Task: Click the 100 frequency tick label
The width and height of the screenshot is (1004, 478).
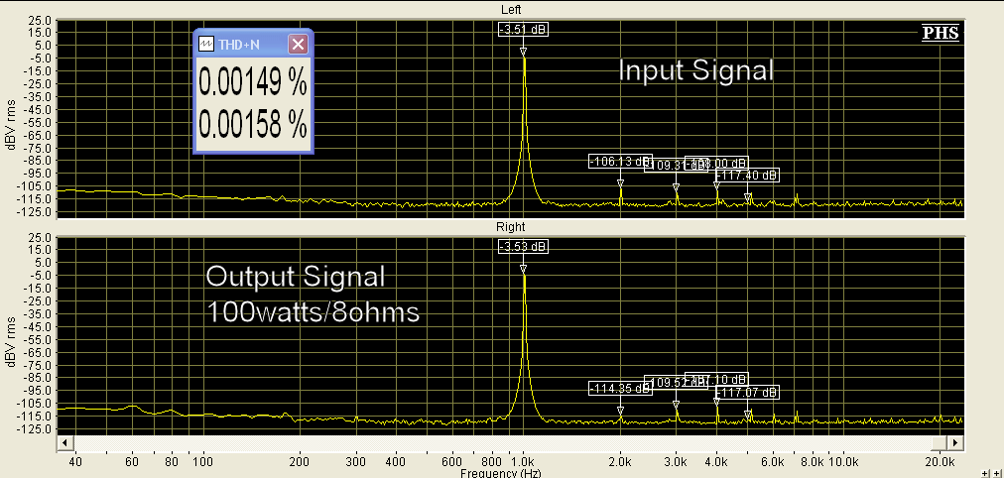Action: click(203, 461)
